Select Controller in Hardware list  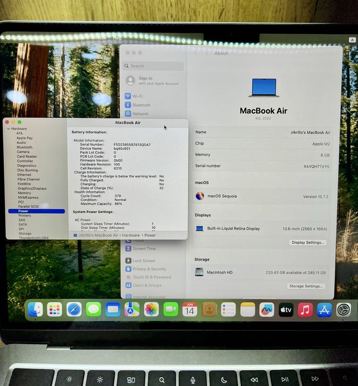pyautogui.click(x=25, y=161)
